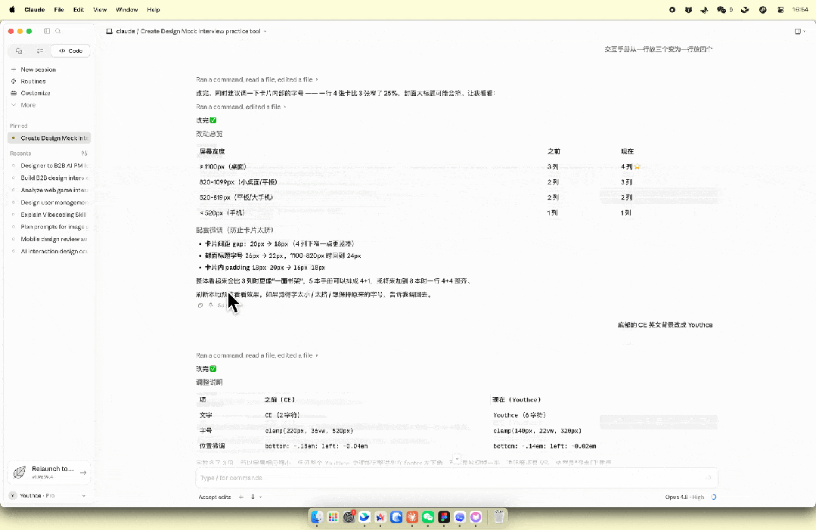Open the Edit menu
Image resolution: width=816 pixels, height=530 pixels.
[x=79, y=10]
